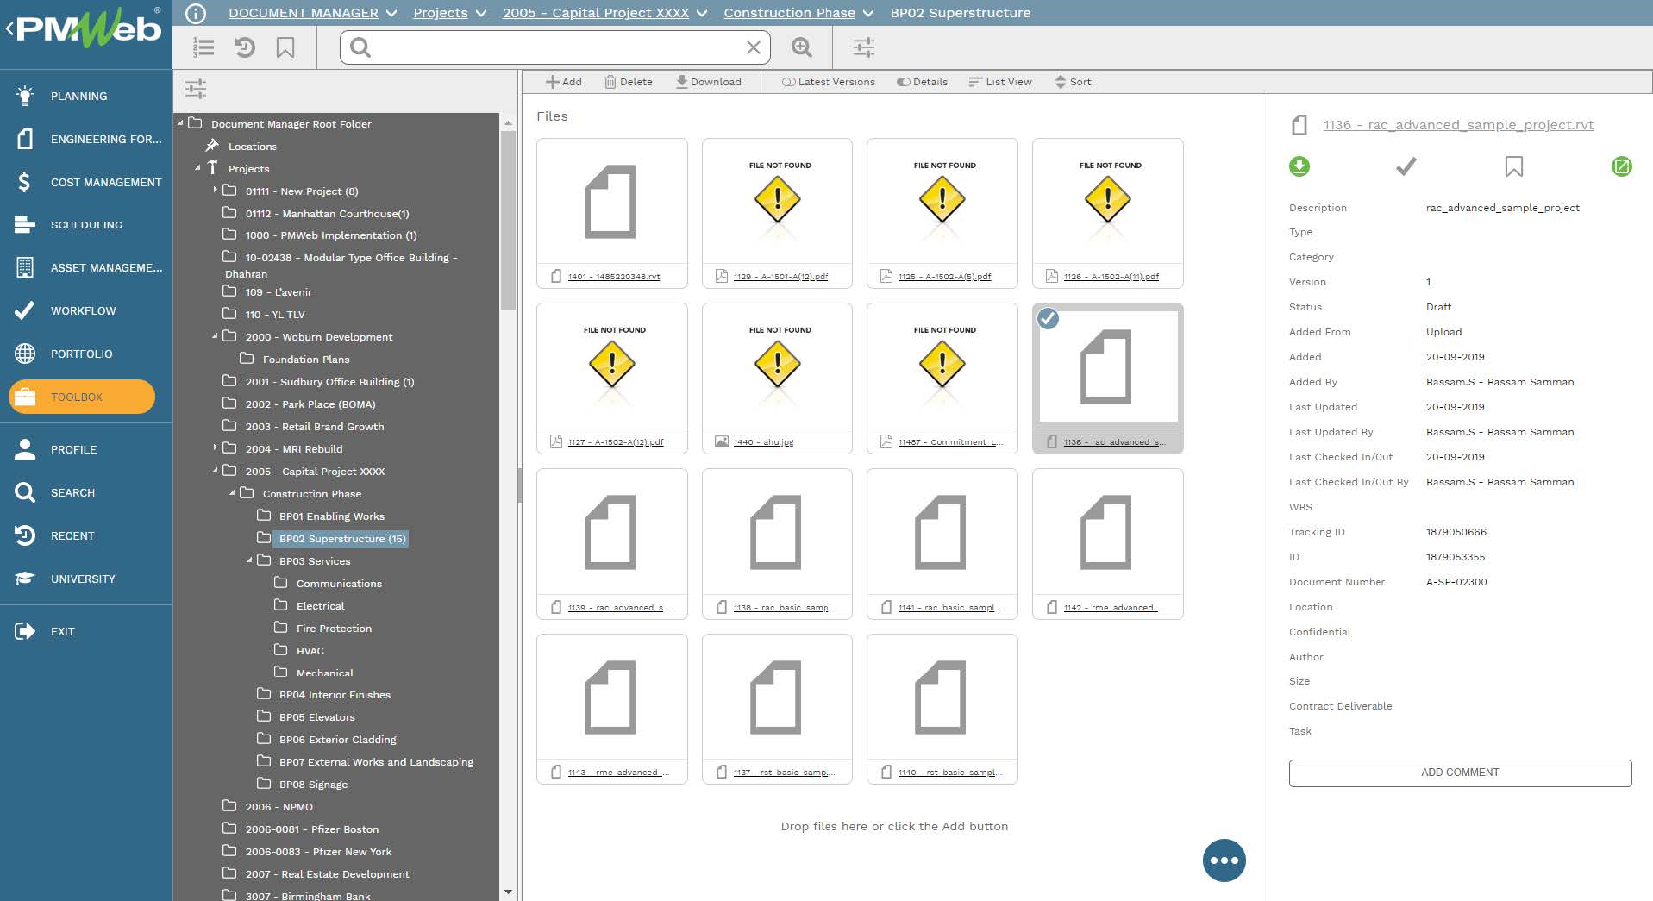Open the Toolbox briefcase item
This screenshot has height=901, width=1653.
tap(82, 397)
